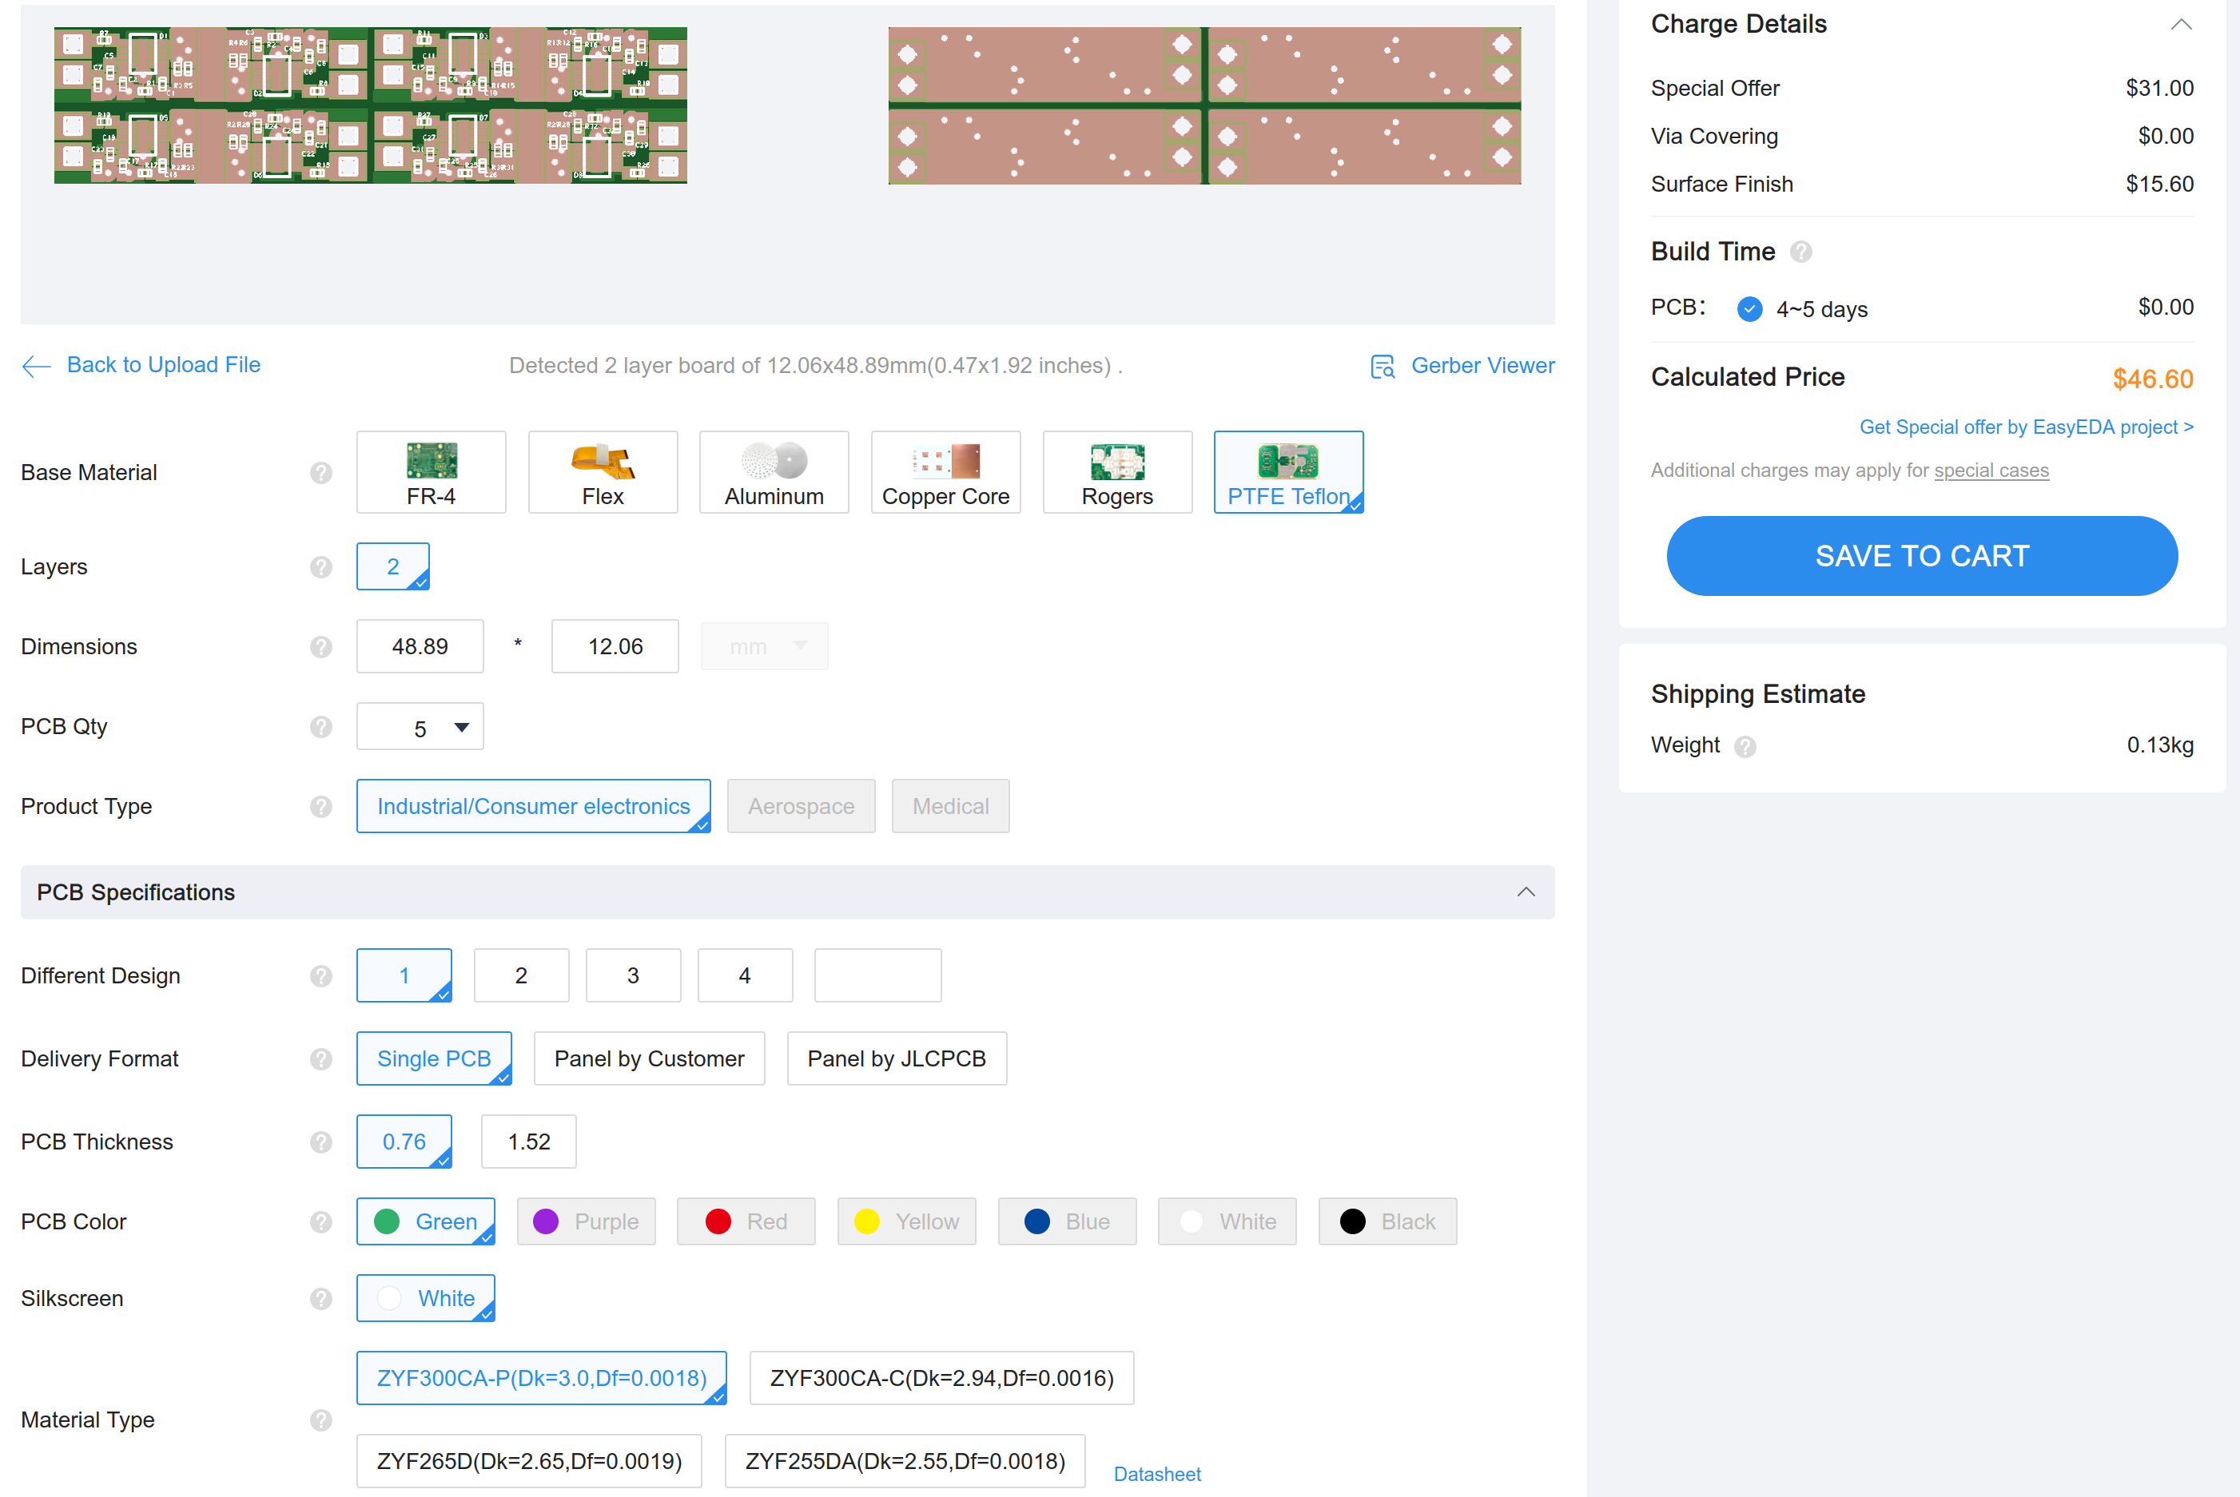Image resolution: width=2240 pixels, height=1497 pixels.
Task: Click the Build Time help icon
Action: [1800, 252]
